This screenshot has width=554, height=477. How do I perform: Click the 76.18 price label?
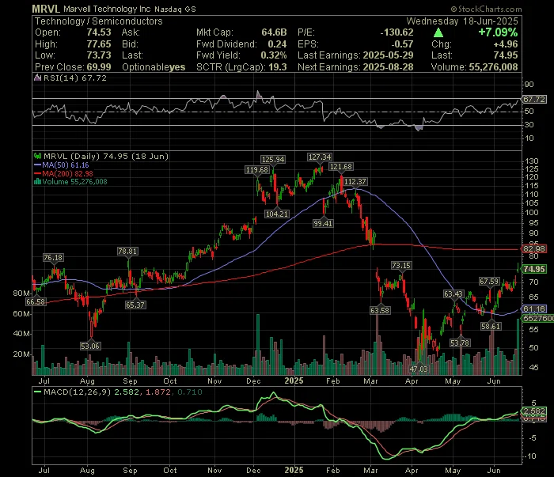[53, 258]
